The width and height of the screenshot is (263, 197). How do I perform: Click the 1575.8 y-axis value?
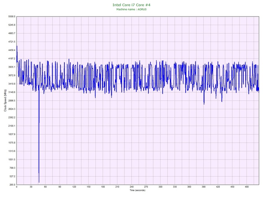point(12,143)
